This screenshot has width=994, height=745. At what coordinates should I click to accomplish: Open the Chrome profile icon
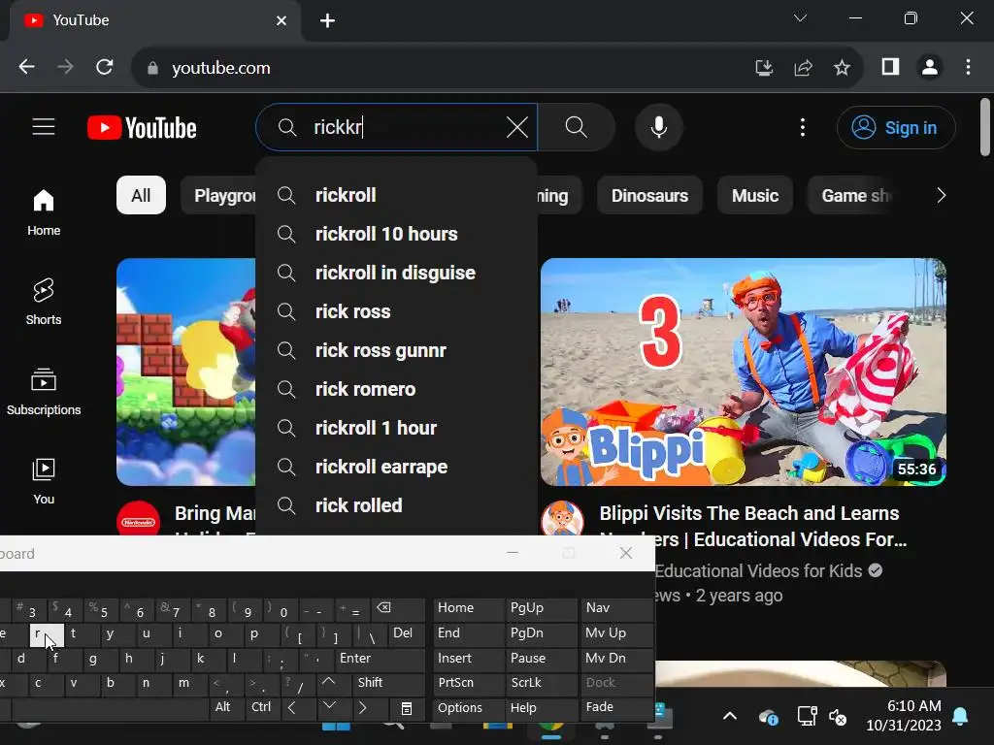[930, 67]
